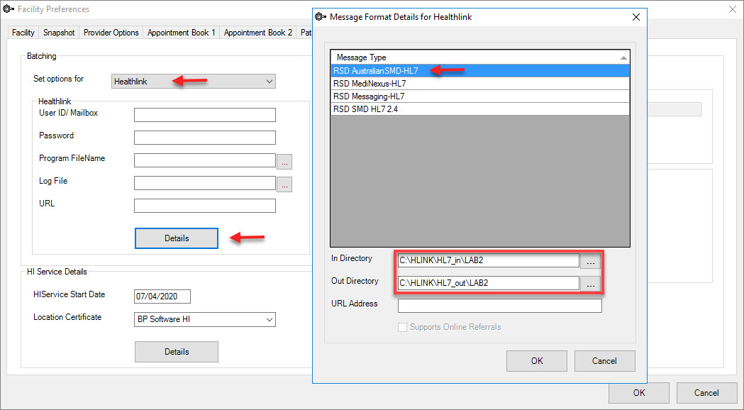744x410 pixels.
Task: Confirm Message Format Details with OK
Action: click(537, 361)
